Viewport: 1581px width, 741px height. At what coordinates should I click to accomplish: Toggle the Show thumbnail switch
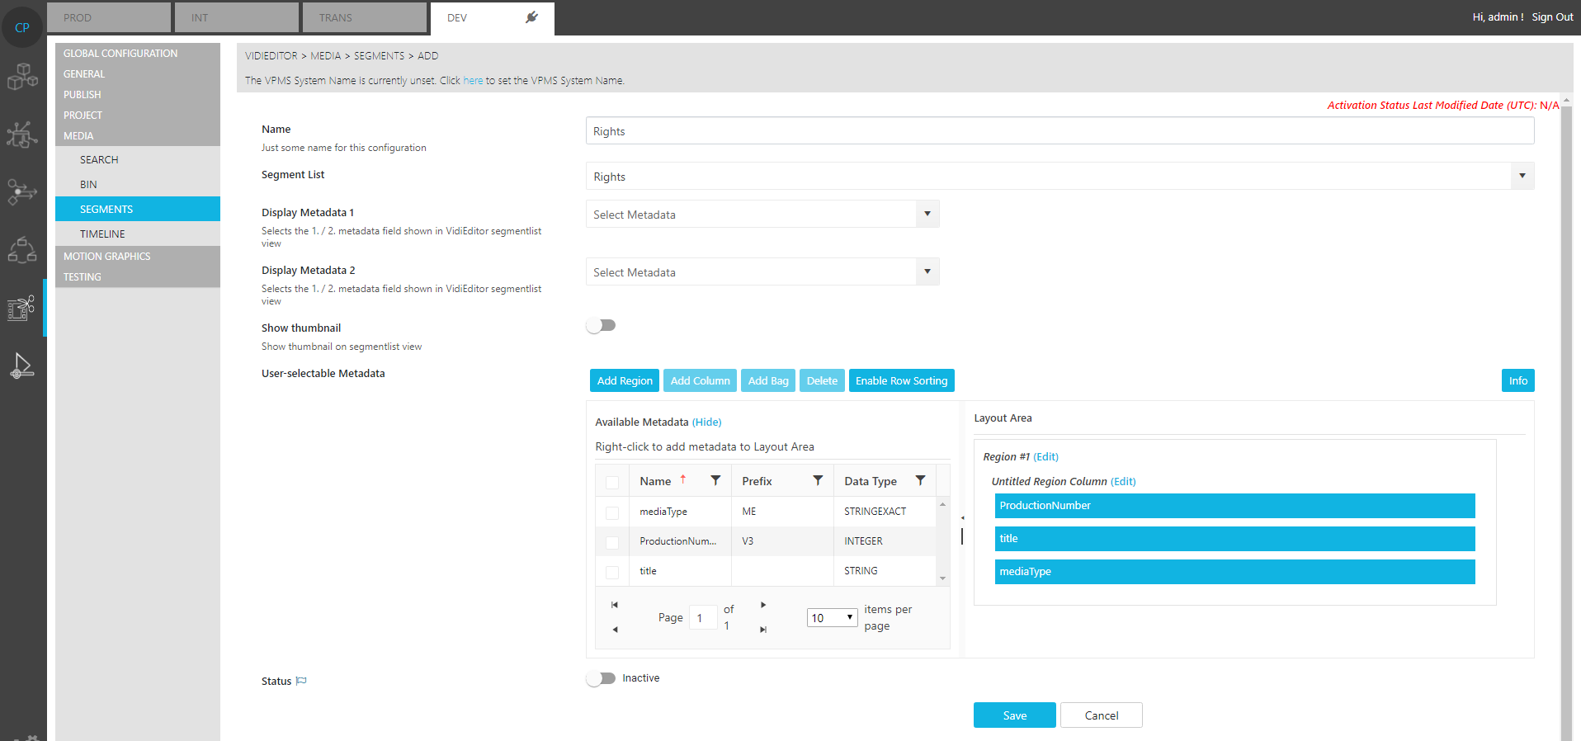[x=601, y=325]
